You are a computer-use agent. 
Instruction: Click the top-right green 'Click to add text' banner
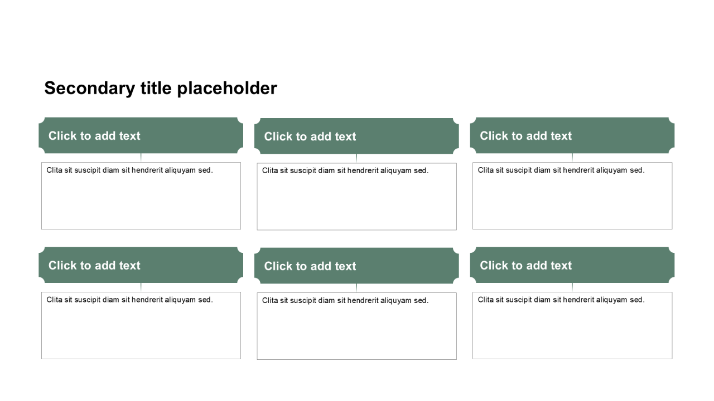[x=572, y=135]
